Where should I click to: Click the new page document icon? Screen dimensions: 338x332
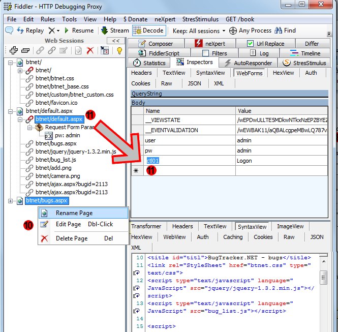tap(78, 51)
